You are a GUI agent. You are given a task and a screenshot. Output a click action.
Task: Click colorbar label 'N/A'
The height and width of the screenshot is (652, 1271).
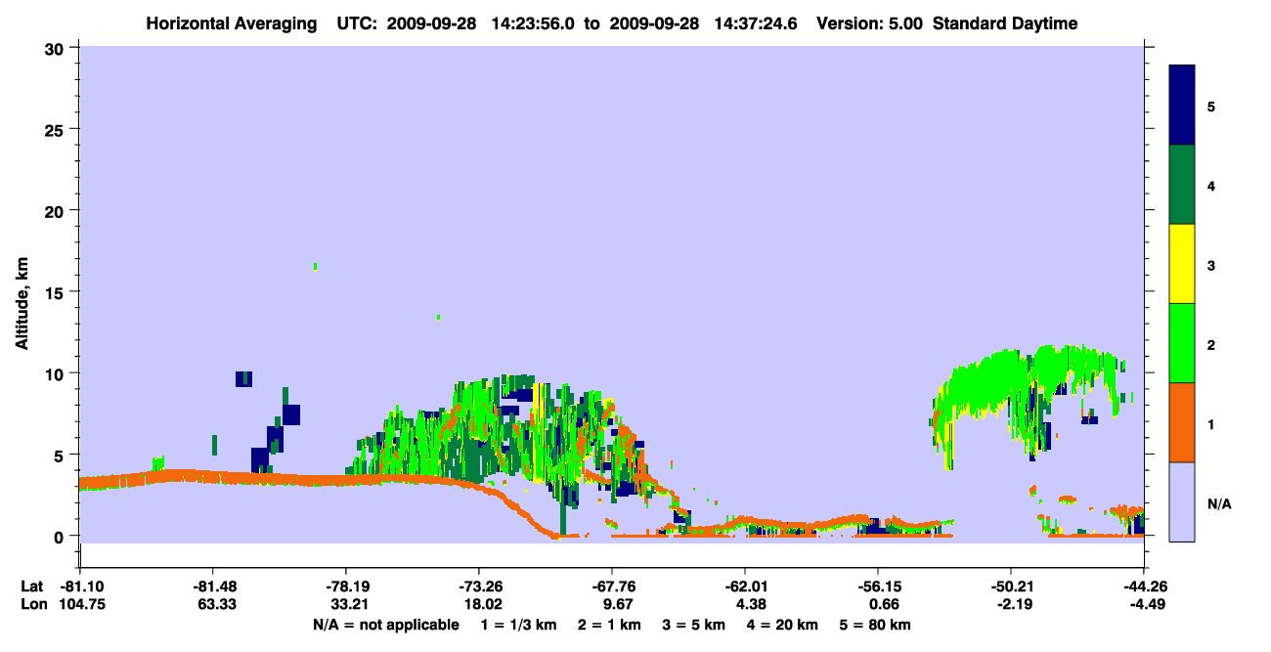(x=1218, y=503)
